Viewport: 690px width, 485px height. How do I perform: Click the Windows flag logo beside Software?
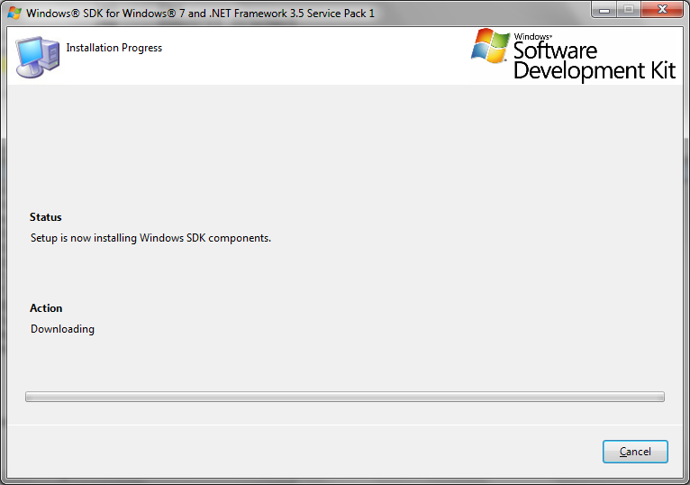click(490, 45)
